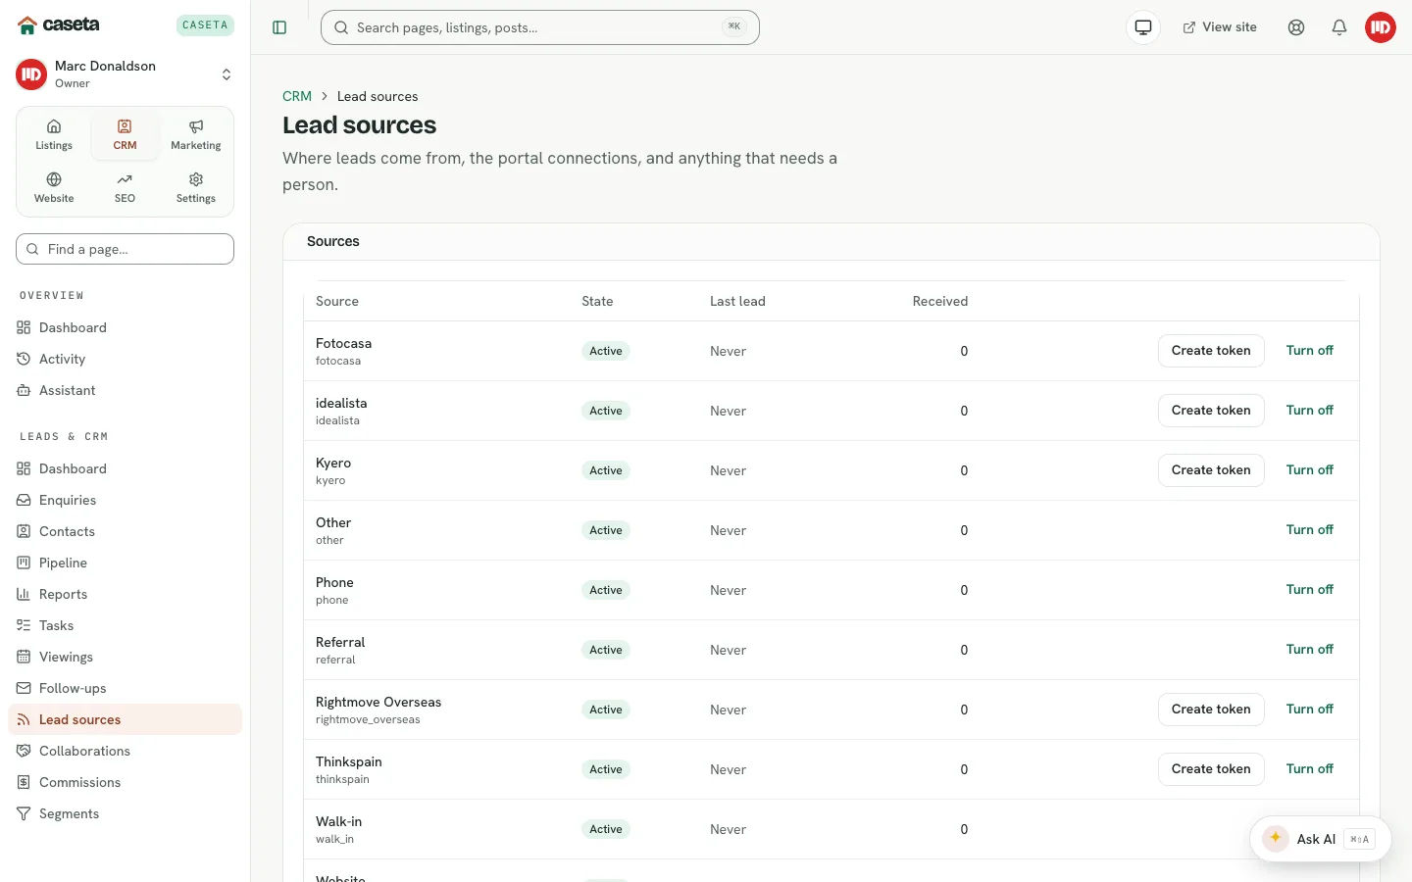Click the CRM breadcrumb link
The image size is (1412, 882).
coord(297,96)
